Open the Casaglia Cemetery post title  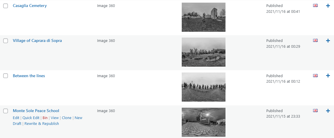[x=30, y=6]
